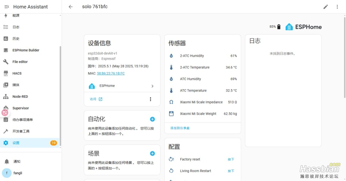Screen dimensions: 346x181
Task: Click the ESPHome logo
Action: (303, 27)
